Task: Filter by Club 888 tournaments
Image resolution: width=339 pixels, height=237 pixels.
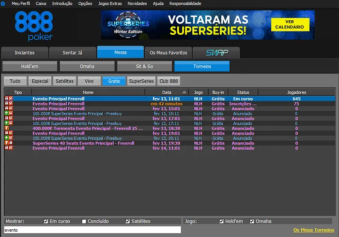Action: tap(169, 81)
